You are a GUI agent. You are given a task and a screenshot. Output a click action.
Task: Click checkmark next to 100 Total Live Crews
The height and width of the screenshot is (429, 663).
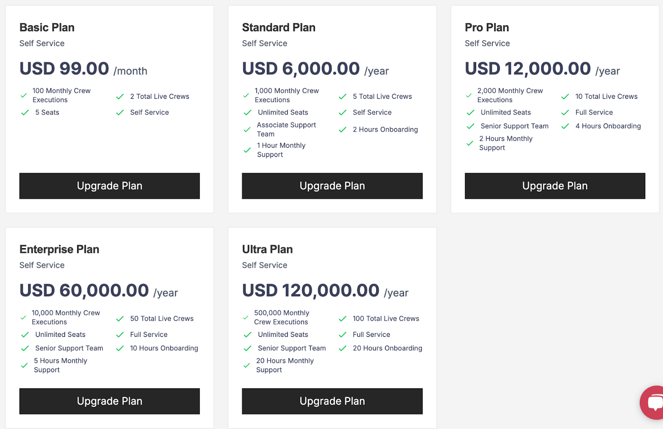342,319
